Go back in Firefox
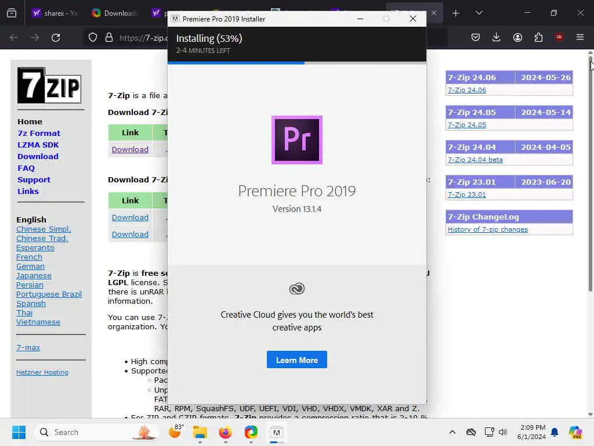The height and width of the screenshot is (446, 594). click(14, 38)
